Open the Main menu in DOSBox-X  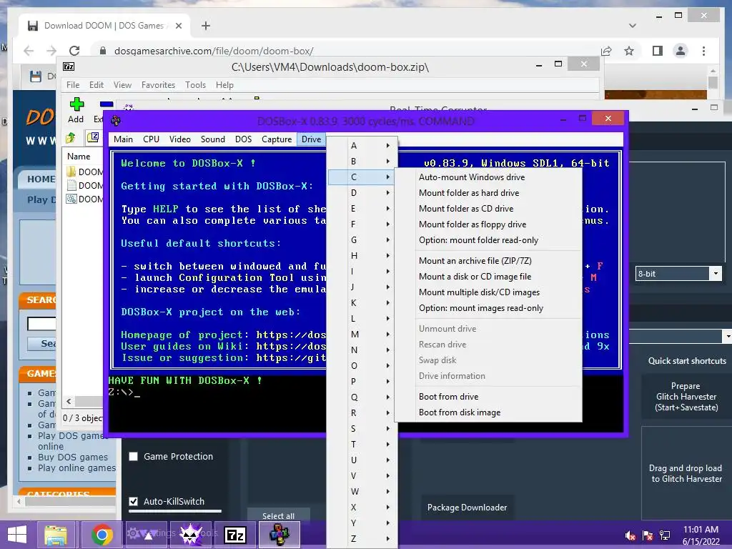tap(123, 139)
